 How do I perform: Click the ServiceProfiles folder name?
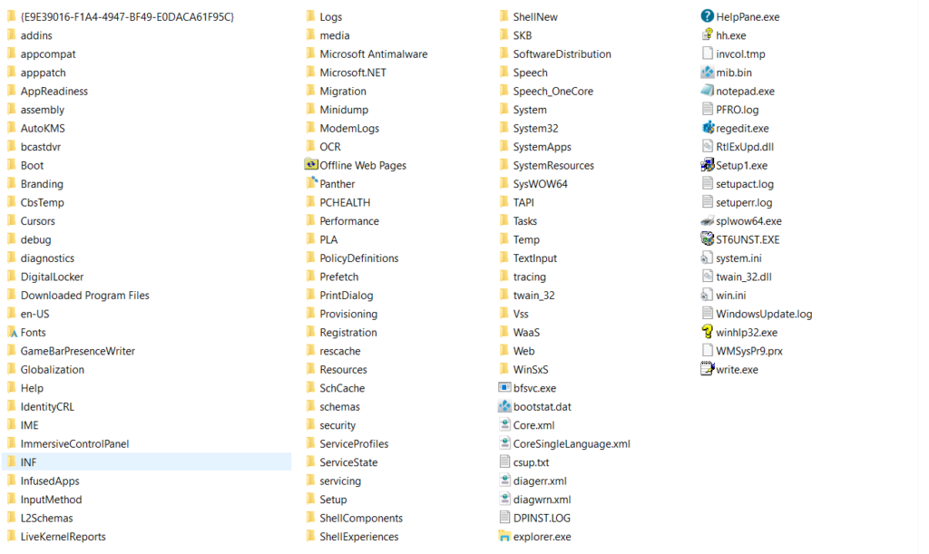(354, 444)
